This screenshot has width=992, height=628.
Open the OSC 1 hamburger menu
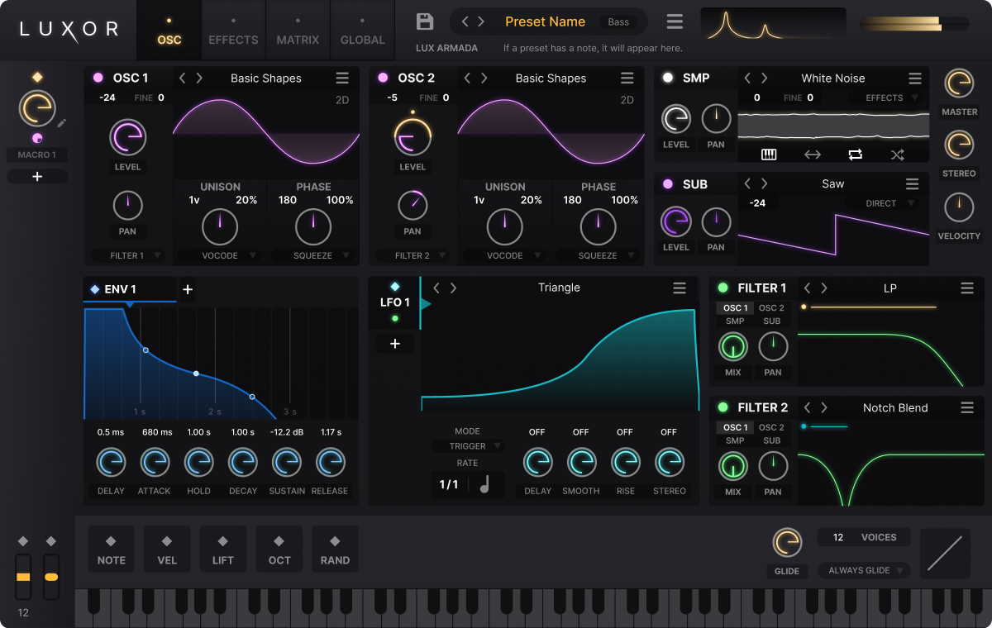pos(342,78)
